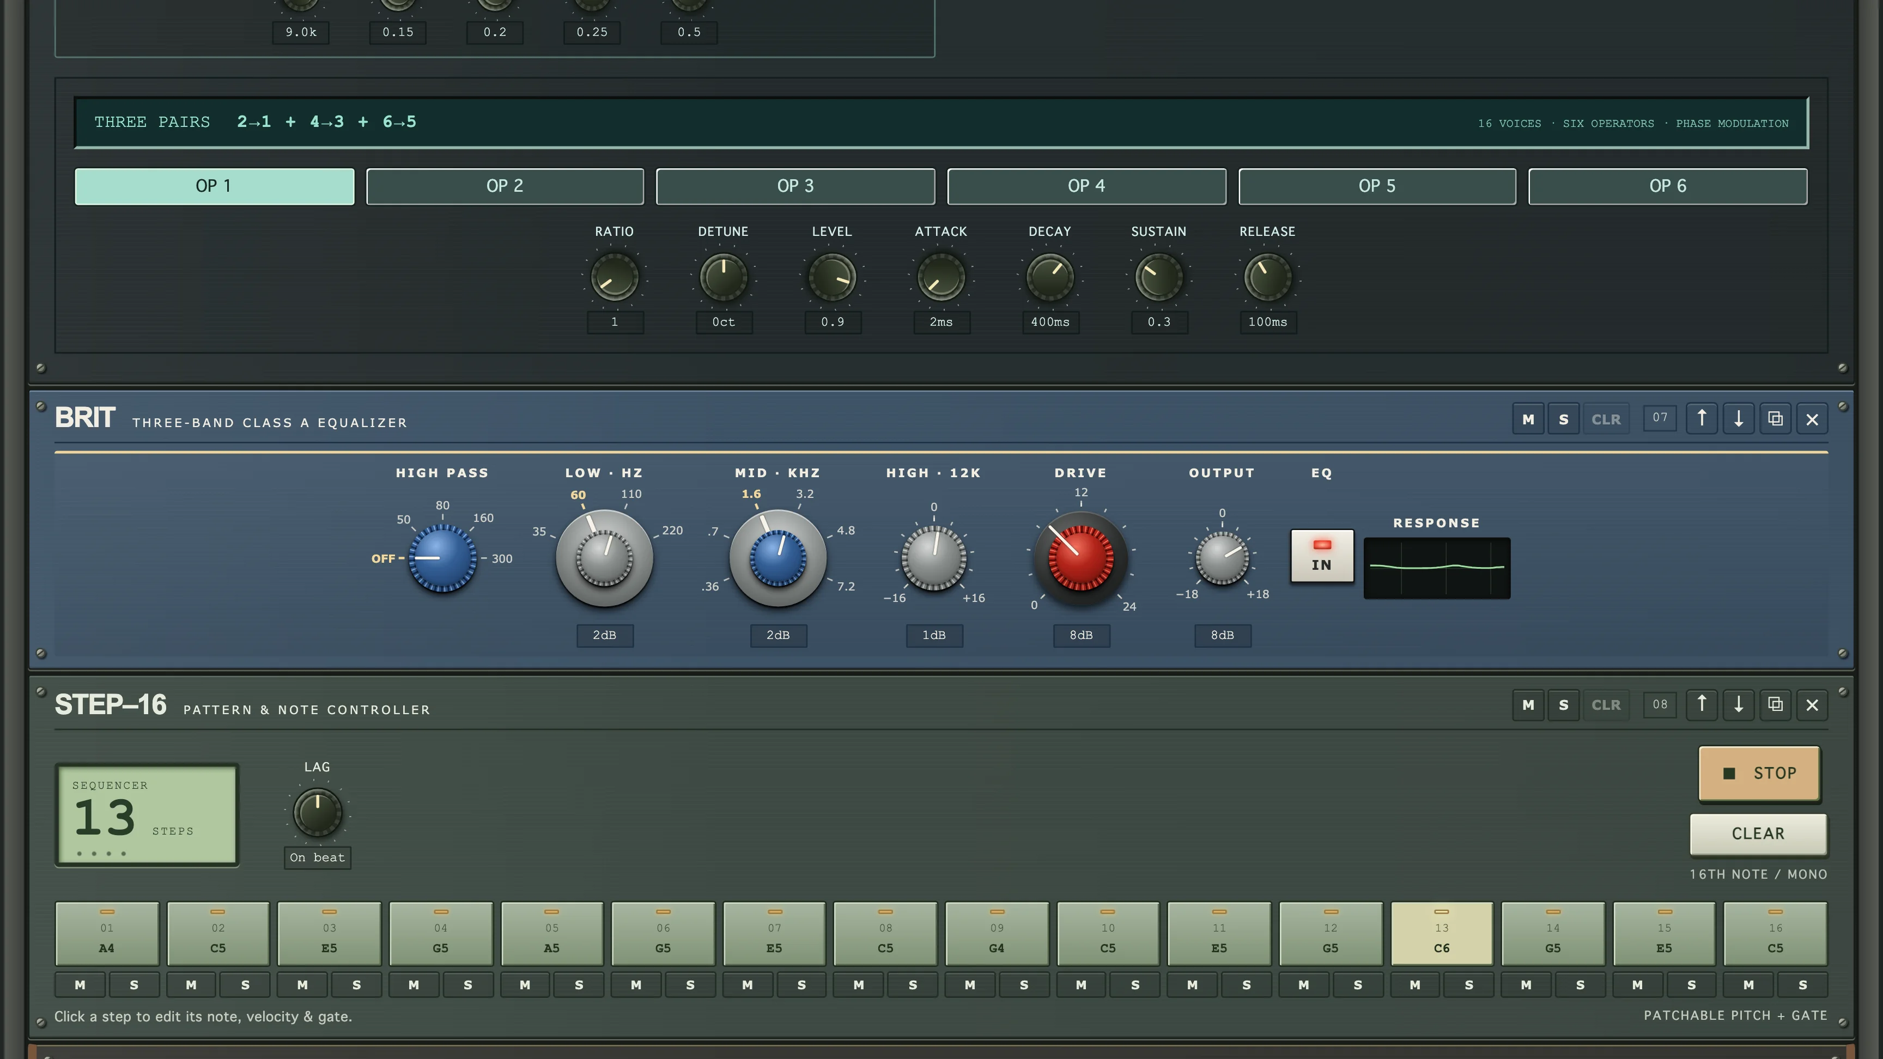Mute the BRIT equalizer module
The image size is (1883, 1059).
click(1528, 419)
